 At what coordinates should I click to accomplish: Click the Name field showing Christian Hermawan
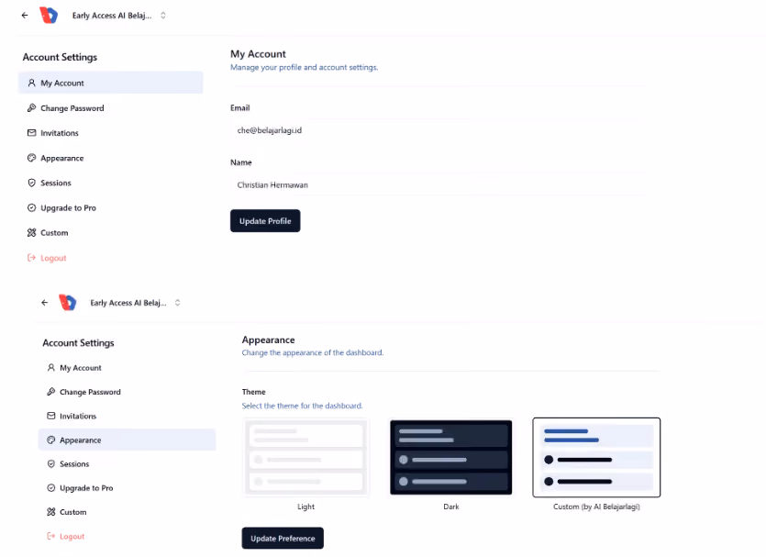point(439,184)
